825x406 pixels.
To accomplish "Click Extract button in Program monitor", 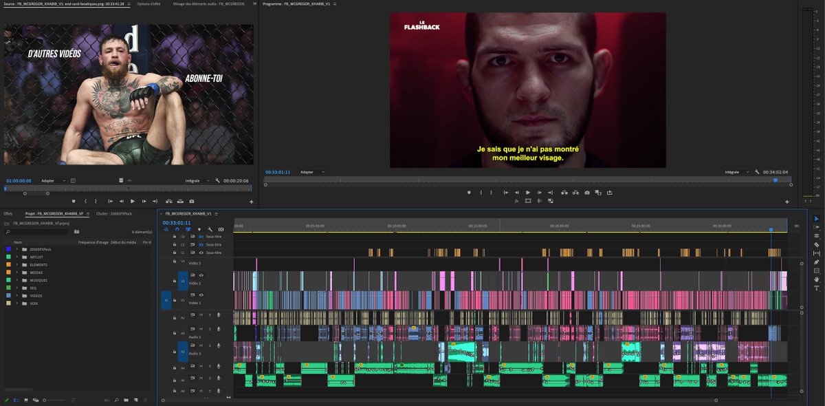I will pos(575,193).
